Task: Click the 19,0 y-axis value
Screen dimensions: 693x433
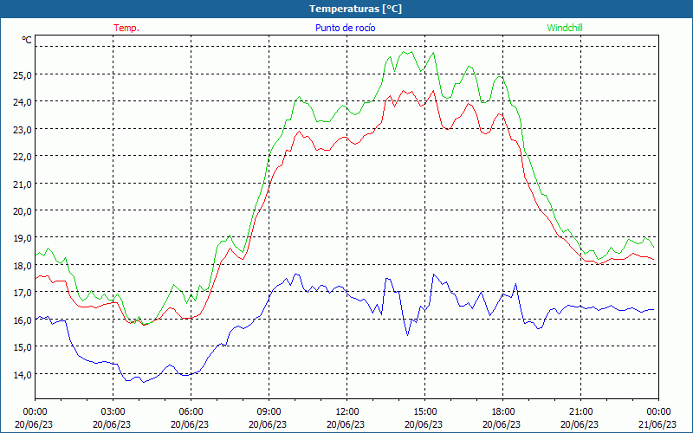Action: [x=23, y=239]
